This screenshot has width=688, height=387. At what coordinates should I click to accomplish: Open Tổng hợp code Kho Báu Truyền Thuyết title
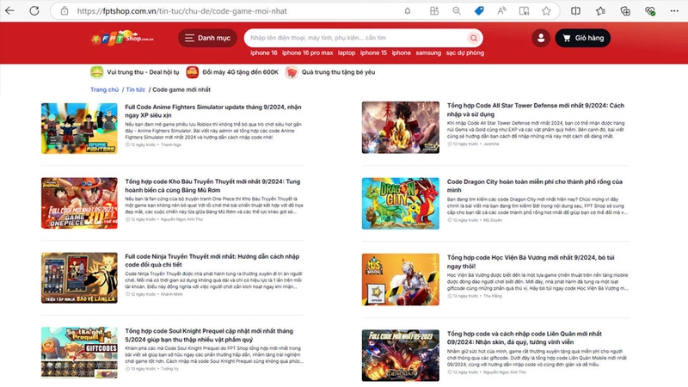[212, 186]
